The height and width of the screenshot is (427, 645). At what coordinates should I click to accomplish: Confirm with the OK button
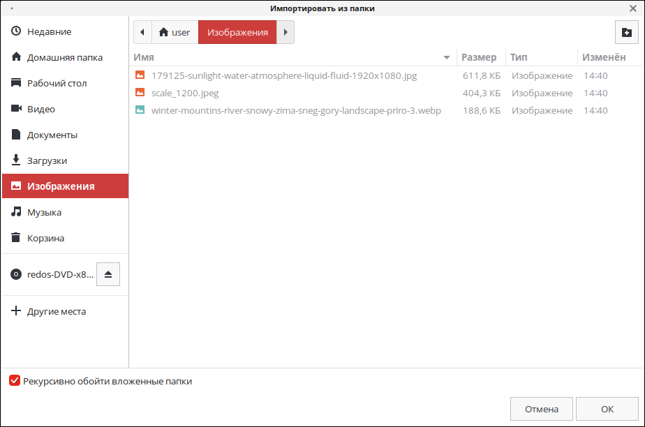click(607, 409)
